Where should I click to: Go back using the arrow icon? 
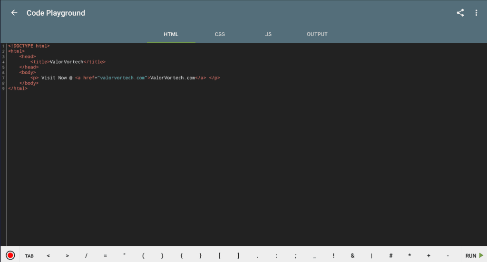coord(14,13)
